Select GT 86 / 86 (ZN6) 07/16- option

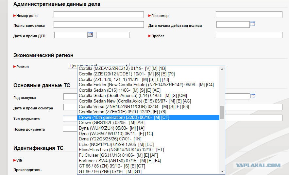pyautogui.click(x=148, y=172)
